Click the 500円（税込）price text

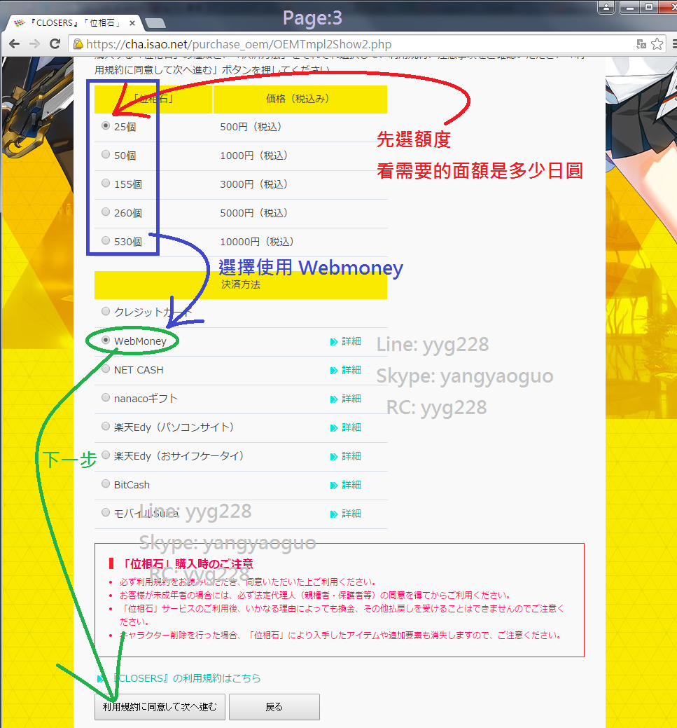click(x=251, y=127)
